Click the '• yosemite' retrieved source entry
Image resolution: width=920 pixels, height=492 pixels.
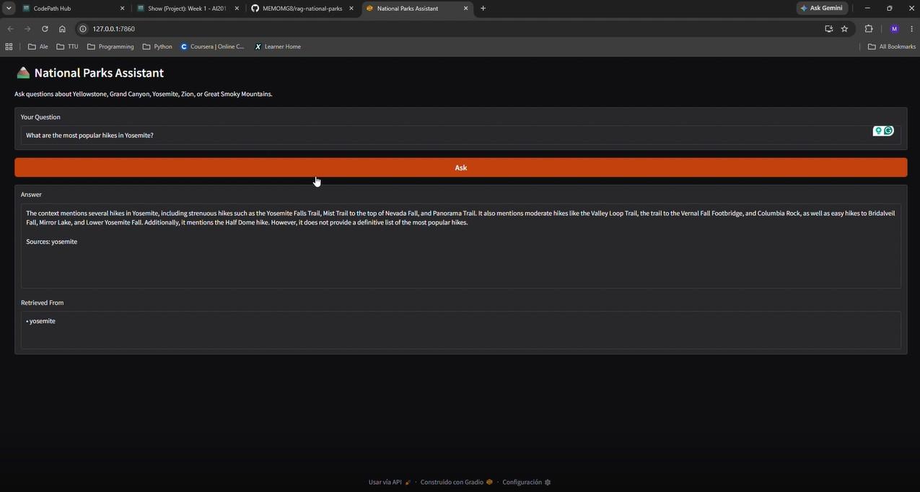tap(41, 321)
